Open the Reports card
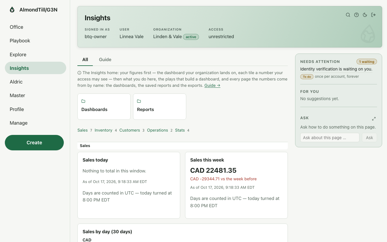This screenshot has height=242, width=387. pyautogui.click(x=160, y=106)
